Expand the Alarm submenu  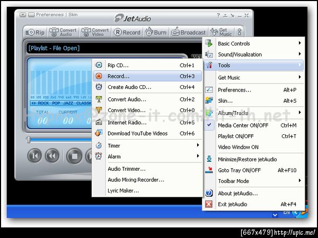(x=198, y=156)
